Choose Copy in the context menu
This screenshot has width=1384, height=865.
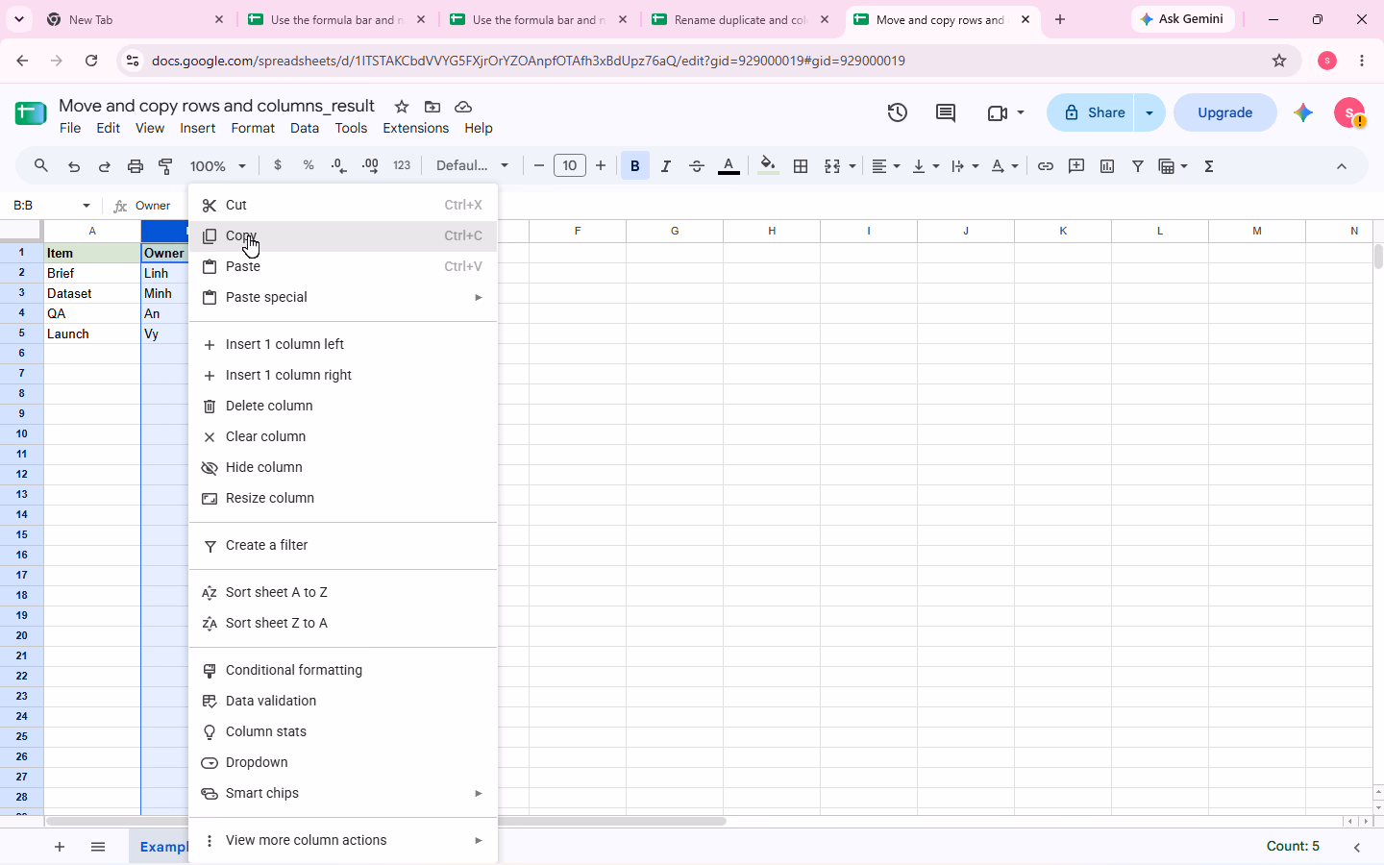click(x=343, y=235)
